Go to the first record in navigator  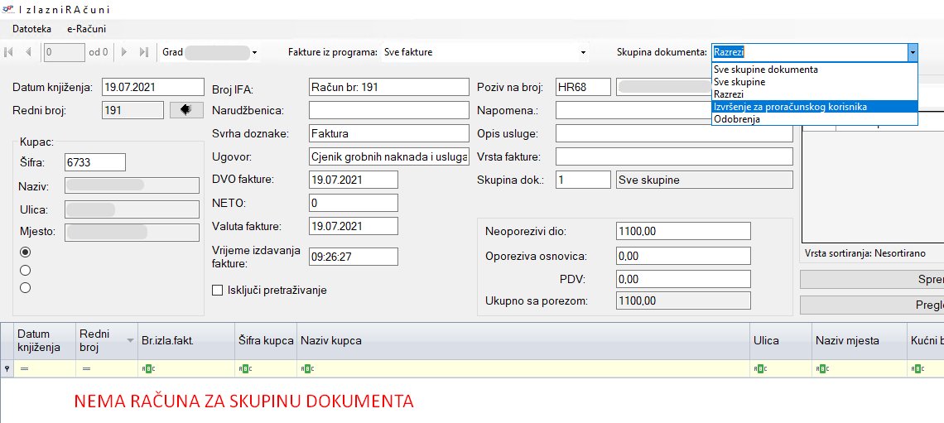tap(9, 52)
